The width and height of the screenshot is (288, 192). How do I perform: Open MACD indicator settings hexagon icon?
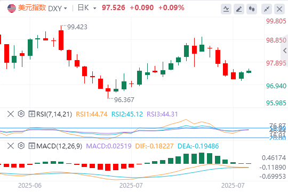[21, 146]
